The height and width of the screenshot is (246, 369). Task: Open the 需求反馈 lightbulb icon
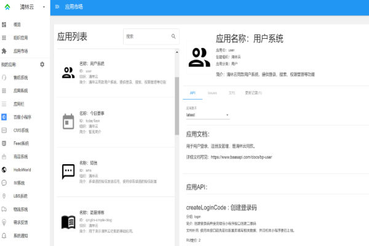pos(4,223)
